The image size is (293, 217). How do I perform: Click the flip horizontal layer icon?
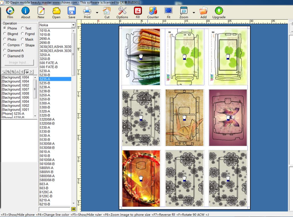(17, 72)
